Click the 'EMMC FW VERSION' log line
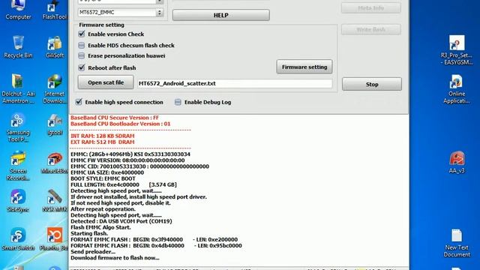Image resolution: width=480 pixels, height=270 pixels. click(127, 160)
